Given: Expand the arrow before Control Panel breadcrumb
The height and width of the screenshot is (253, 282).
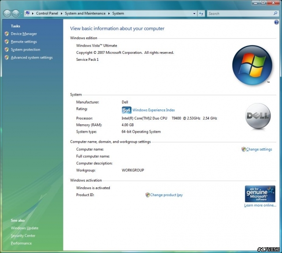Looking at the screenshot, I should (x=33, y=14).
